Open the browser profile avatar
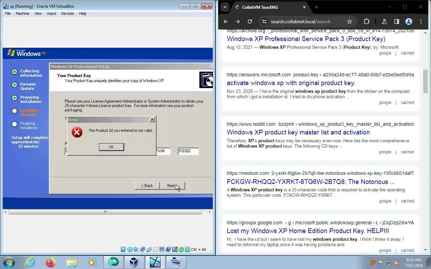The width and height of the screenshot is (431, 269). pyautogui.click(x=409, y=22)
